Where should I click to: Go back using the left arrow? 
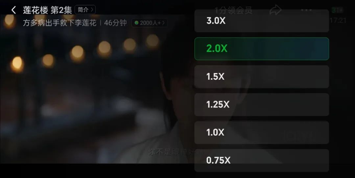13,10
